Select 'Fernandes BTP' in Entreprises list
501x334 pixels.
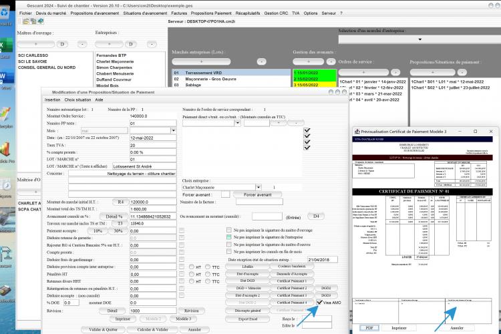pyautogui.click(x=111, y=55)
